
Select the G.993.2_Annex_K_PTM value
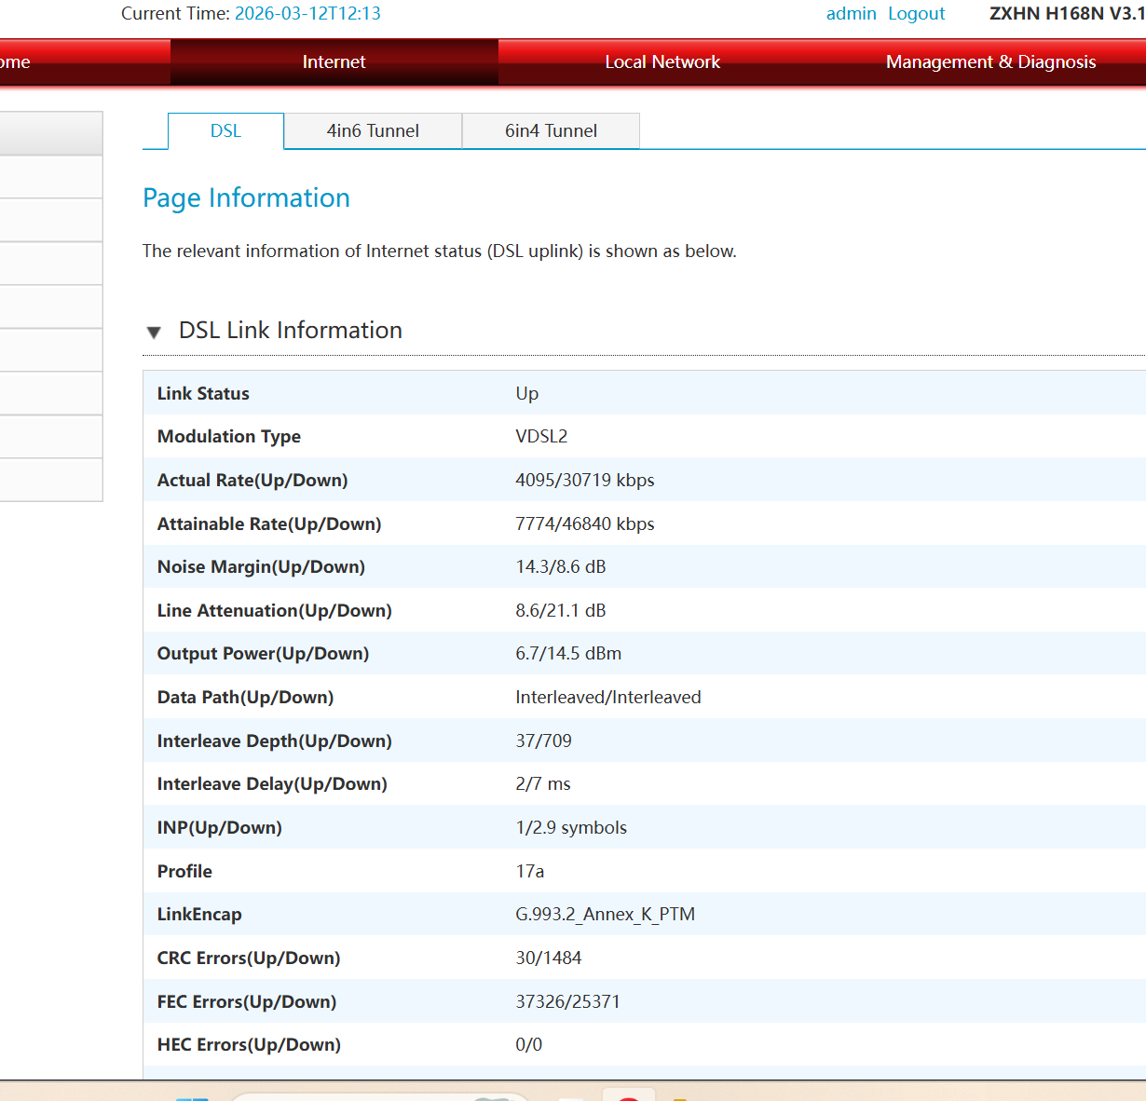606,914
